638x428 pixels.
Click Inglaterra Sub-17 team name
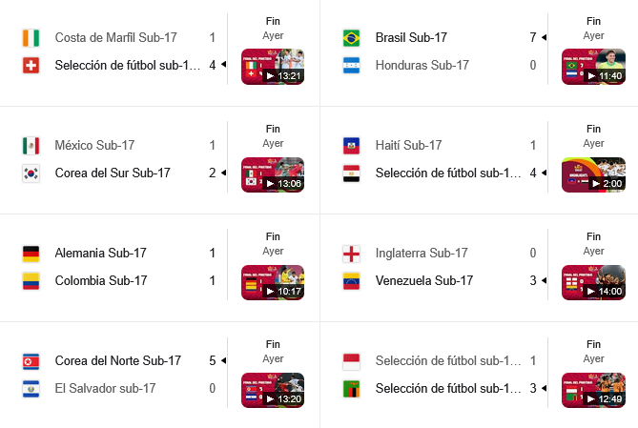[422, 254]
